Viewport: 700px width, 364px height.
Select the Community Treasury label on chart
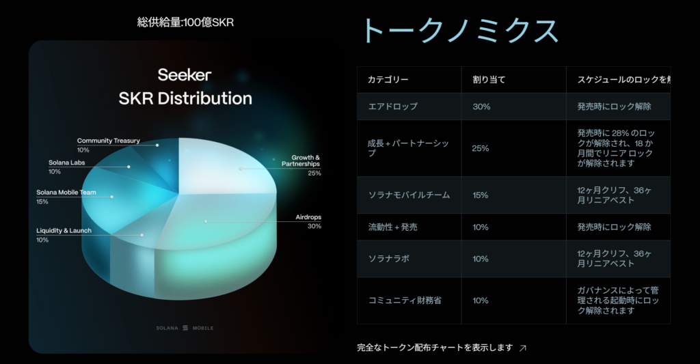(108, 141)
